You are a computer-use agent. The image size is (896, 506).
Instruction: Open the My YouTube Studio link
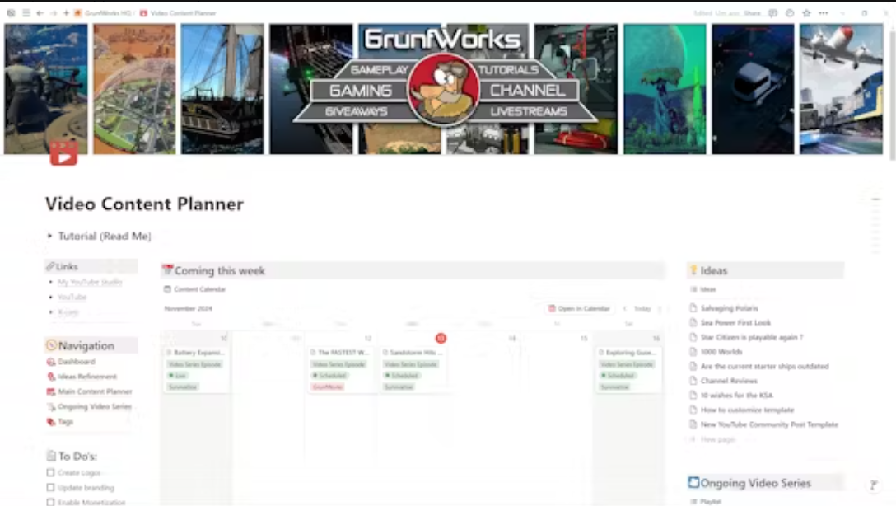pos(90,282)
